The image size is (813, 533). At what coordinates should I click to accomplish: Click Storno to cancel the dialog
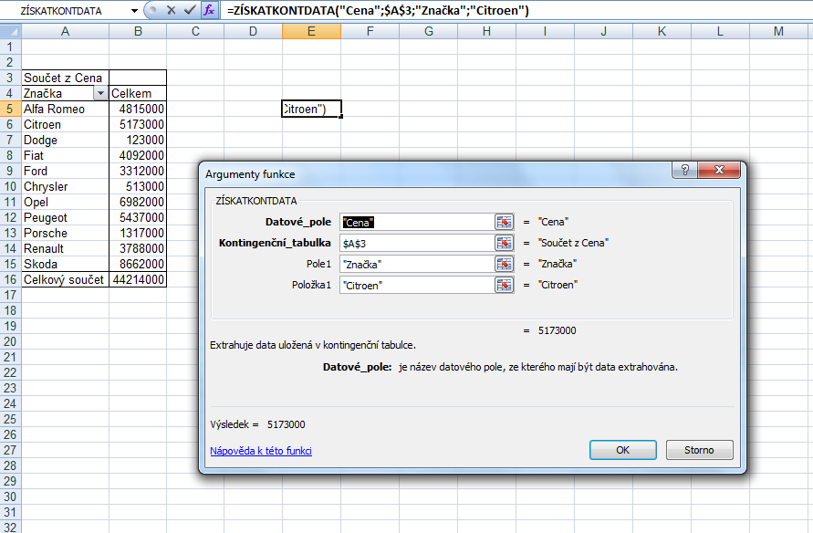click(x=699, y=450)
